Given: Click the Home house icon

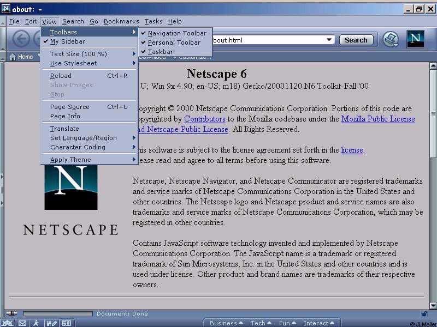Looking at the screenshot, I should click(x=13, y=57).
